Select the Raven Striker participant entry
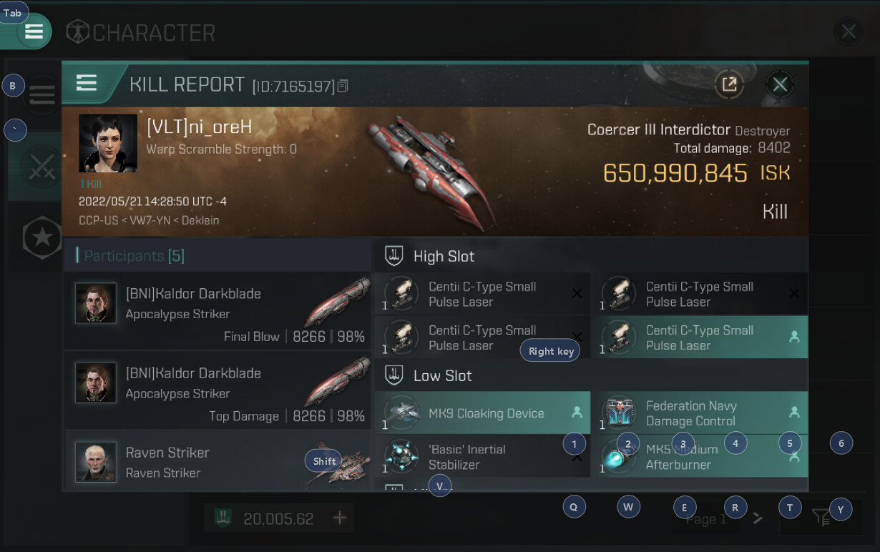The image size is (880, 552). pos(217,461)
